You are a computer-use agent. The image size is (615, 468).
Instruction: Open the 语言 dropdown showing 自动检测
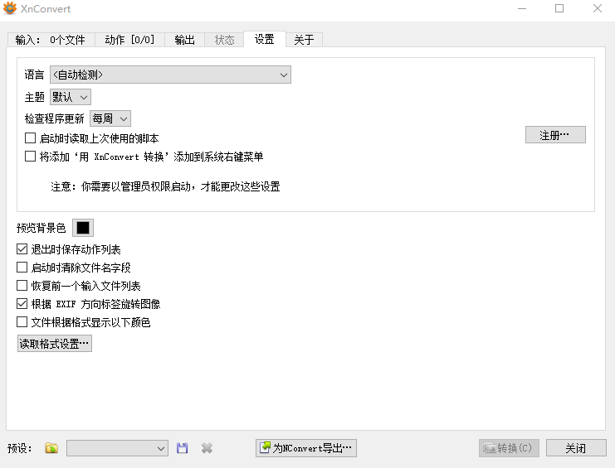click(170, 75)
